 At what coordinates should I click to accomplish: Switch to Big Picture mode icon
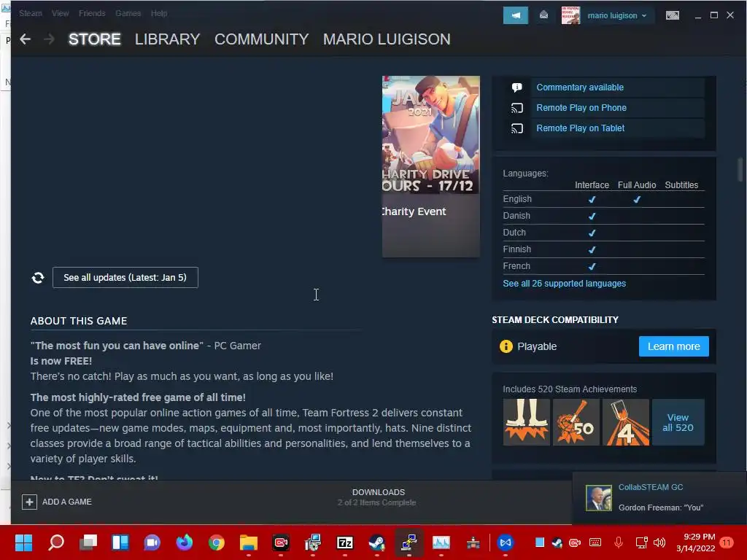672,15
